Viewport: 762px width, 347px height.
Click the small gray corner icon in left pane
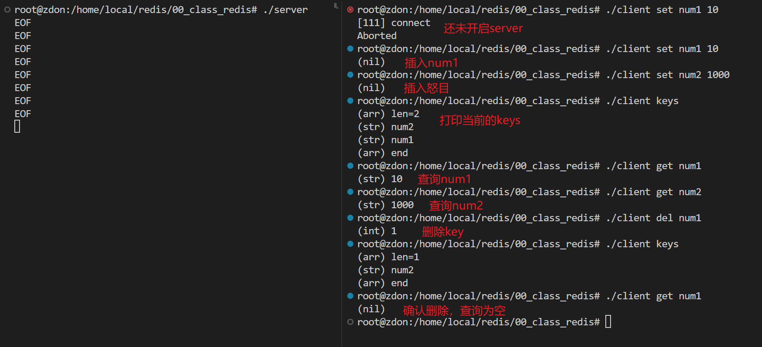pos(336,6)
